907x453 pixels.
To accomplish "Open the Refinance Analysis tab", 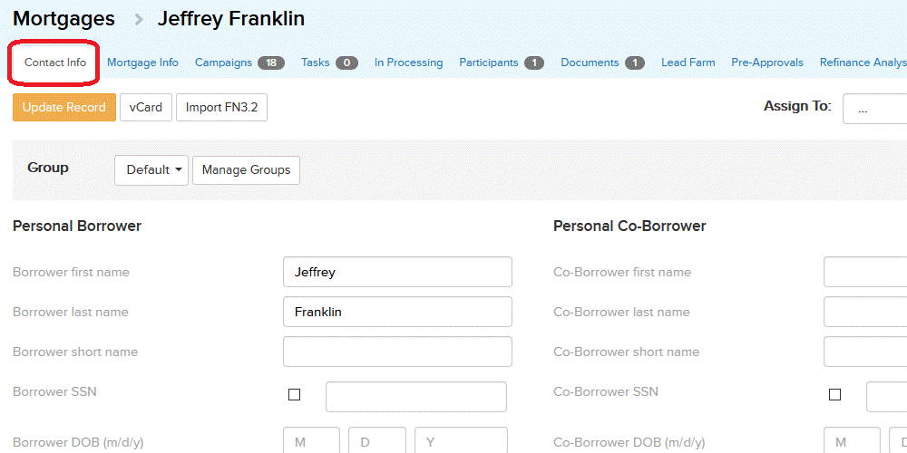I will coord(863,63).
